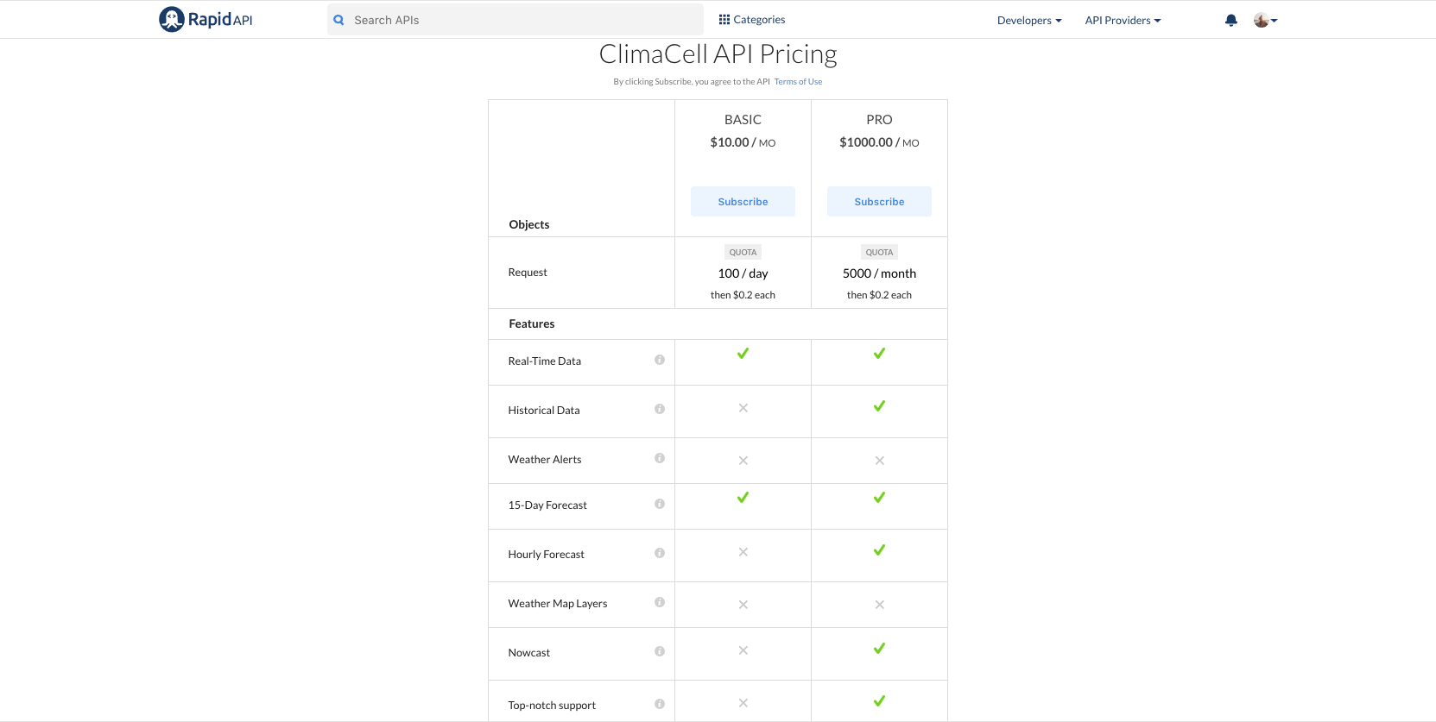Click BASIC cross for Nowcast
This screenshot has width=1436, height=722.
click(743, 650)
